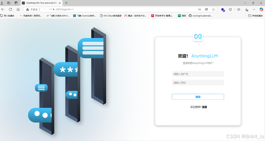
Task: Close the AnythingLLM tab
Action: point(60,3)
